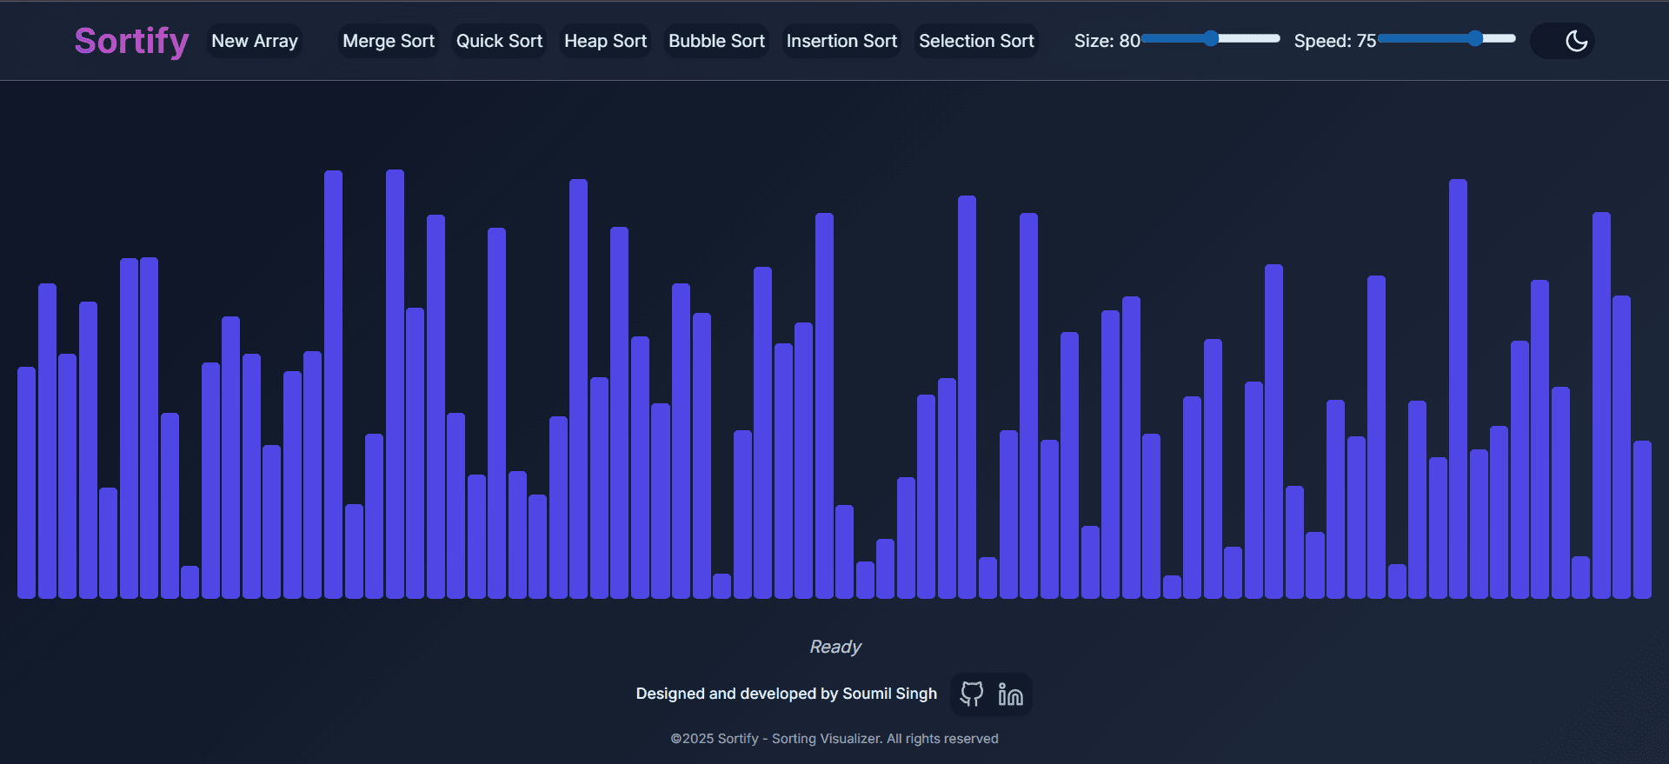Click the rightmost bar in the chart
Viewport: 1669px width, 764px height.
coord(1641,522)
